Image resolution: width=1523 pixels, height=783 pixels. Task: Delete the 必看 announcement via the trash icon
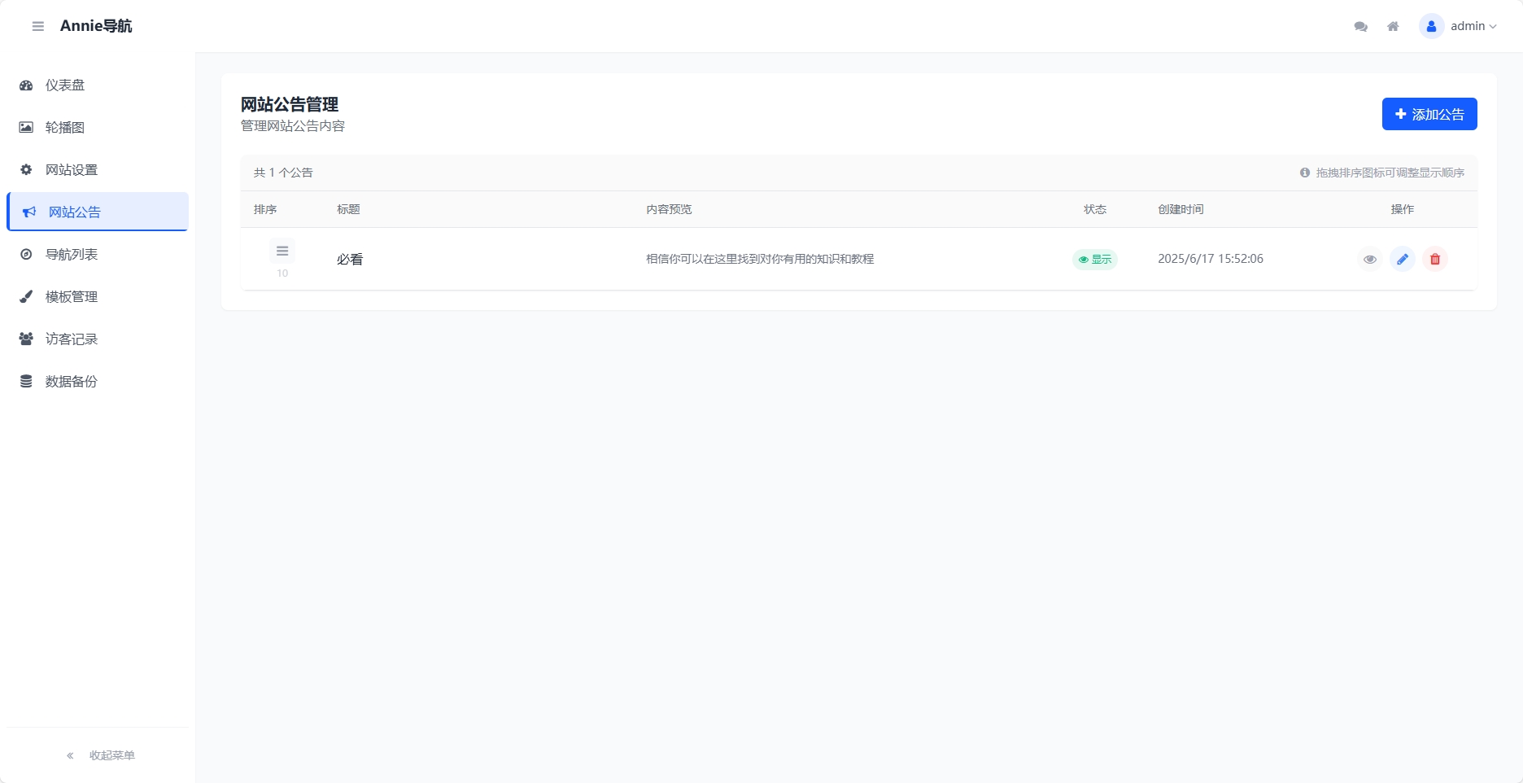pyautogui.click(x=1435, y=259)
